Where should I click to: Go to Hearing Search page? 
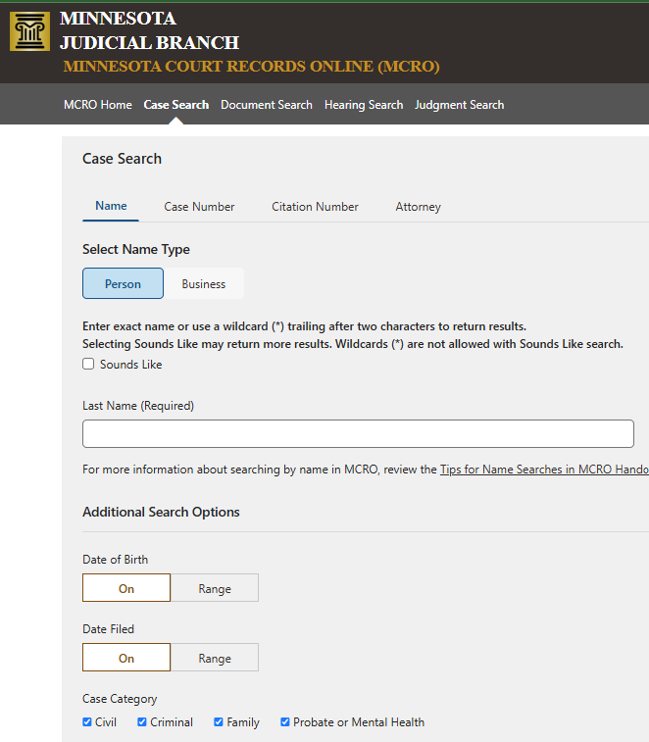[364, 105]
